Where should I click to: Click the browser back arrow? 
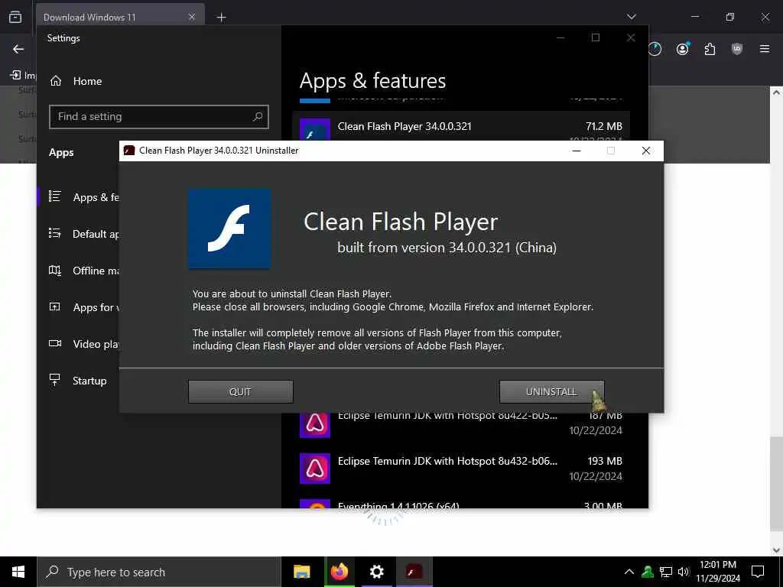click(x=18, y=49)
